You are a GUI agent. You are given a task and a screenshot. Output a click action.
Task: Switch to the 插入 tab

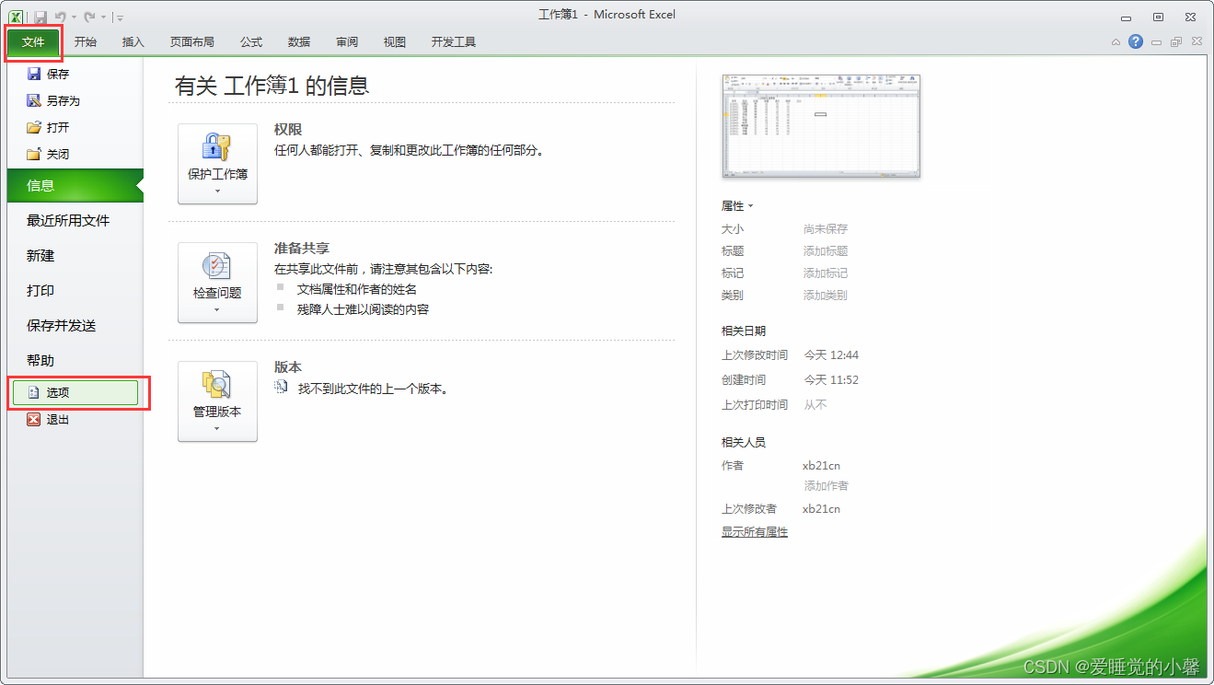(133, 42)
